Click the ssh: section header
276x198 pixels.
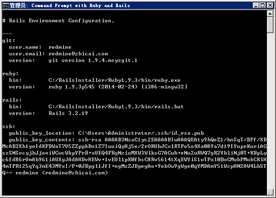[9, 126]
